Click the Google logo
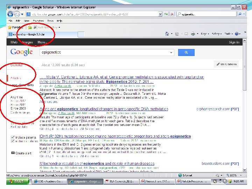This screenshot has width=252, height=189. point(22,52)
